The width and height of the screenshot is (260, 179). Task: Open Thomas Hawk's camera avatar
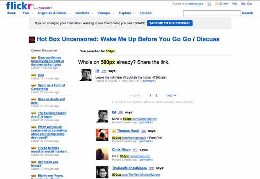[x=102, y=135]
